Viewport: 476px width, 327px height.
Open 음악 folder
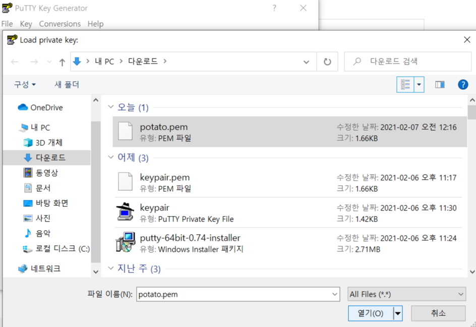pyautogui.click(x=37, y=233)
